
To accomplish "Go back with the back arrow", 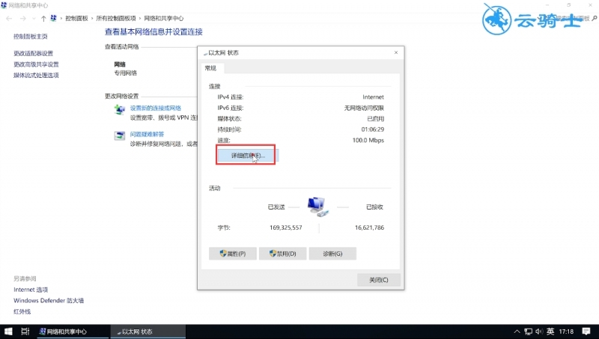I will (x=9, y=18).
